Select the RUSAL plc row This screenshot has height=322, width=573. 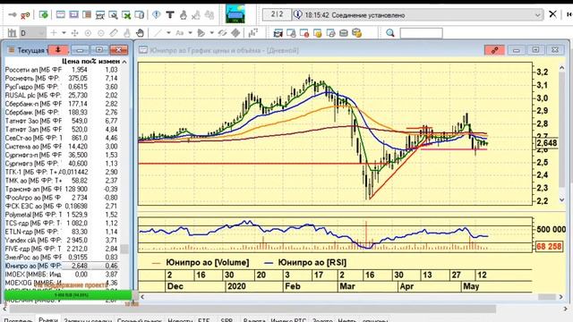coord(62,96)
